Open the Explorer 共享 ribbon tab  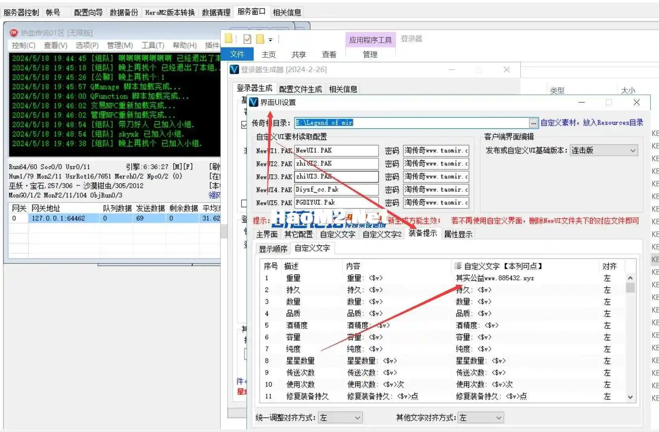(x=299, y=55)
